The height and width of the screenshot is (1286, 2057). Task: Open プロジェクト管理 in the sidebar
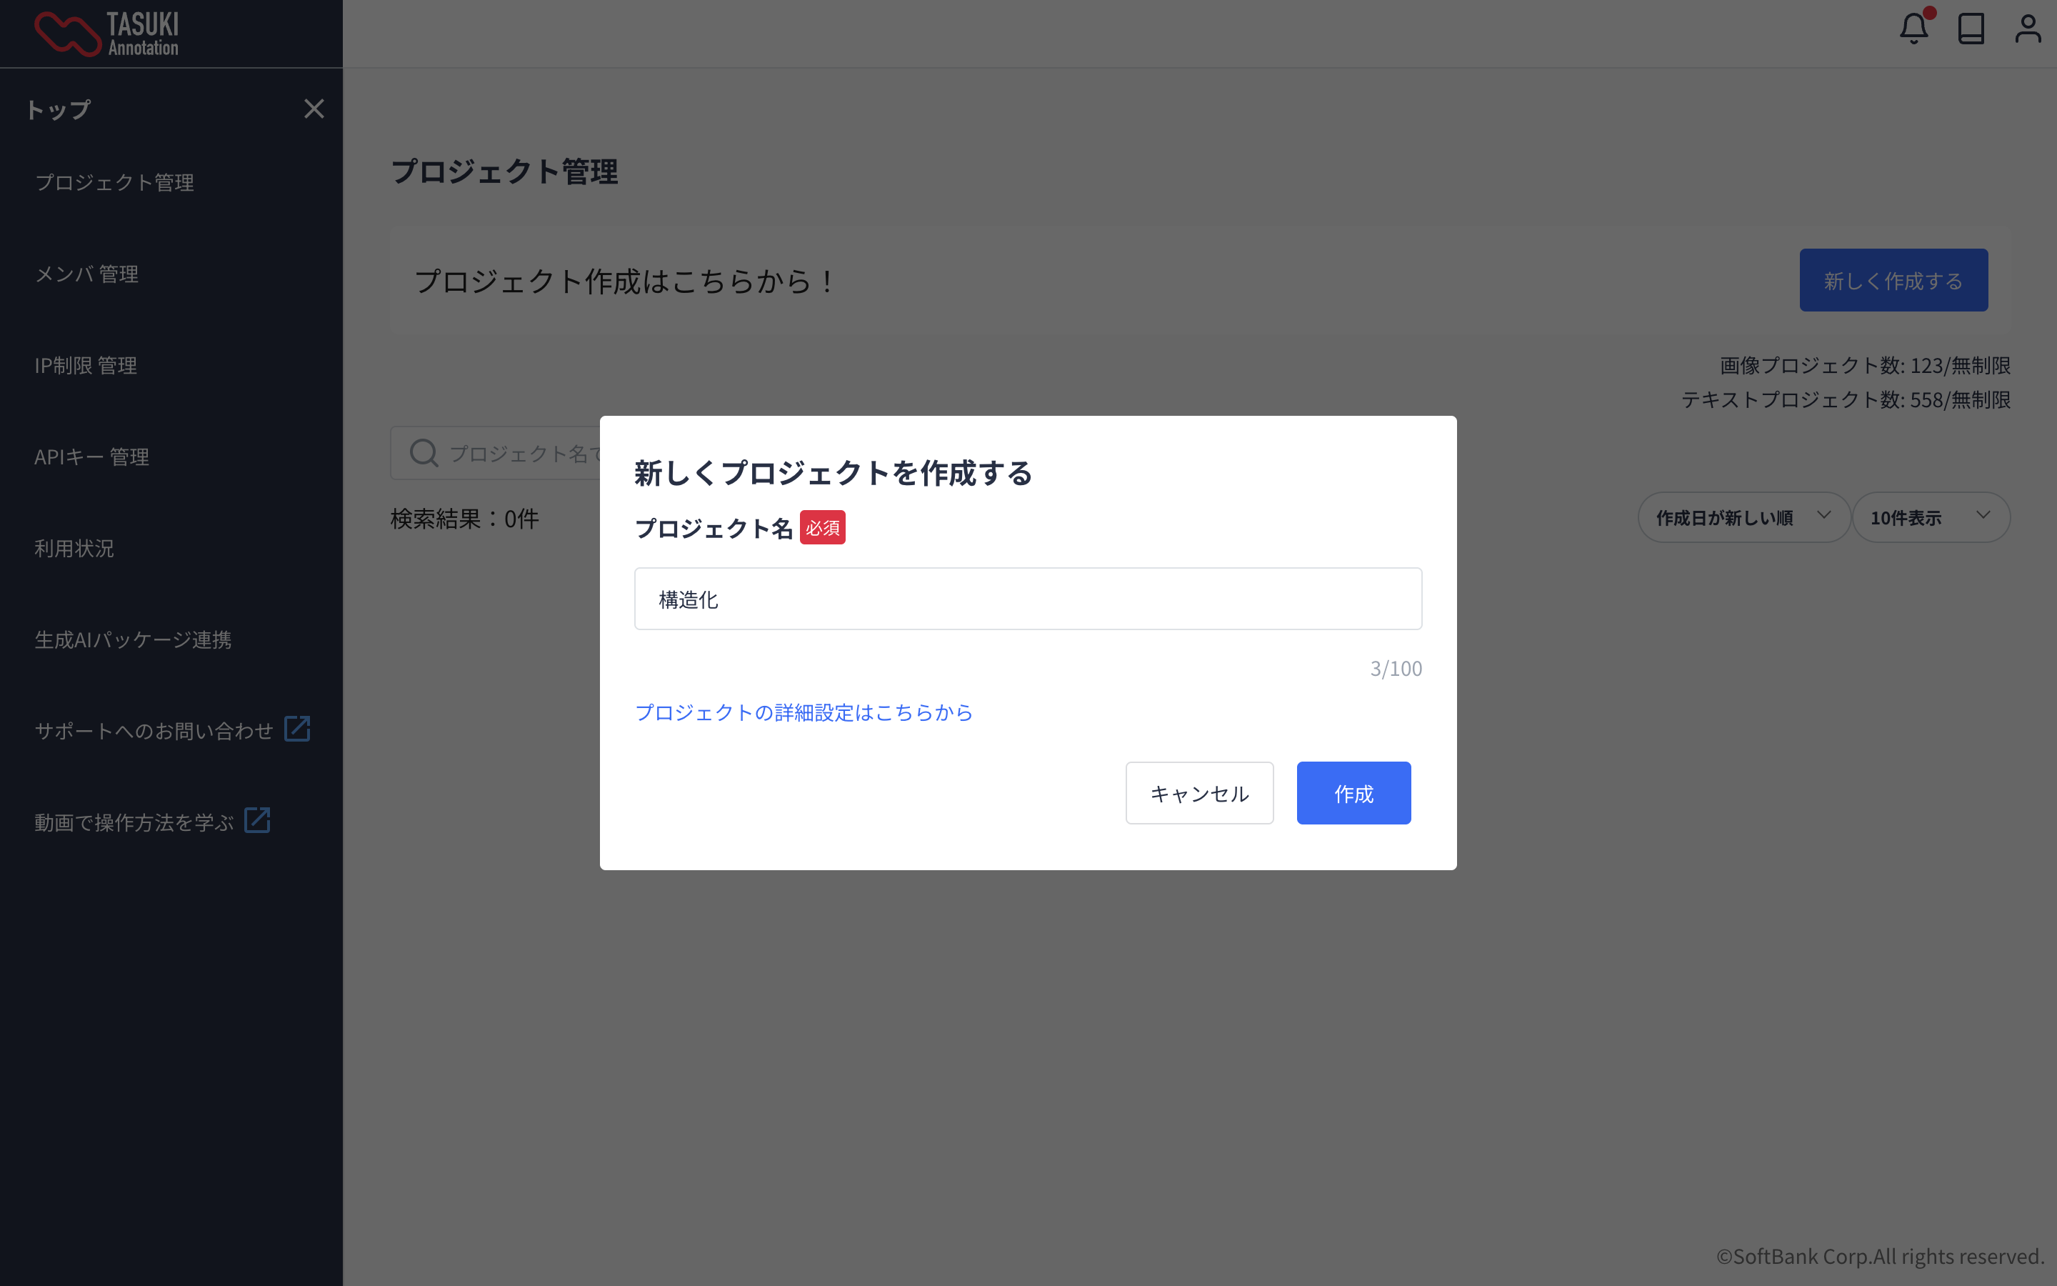point(114,182)
